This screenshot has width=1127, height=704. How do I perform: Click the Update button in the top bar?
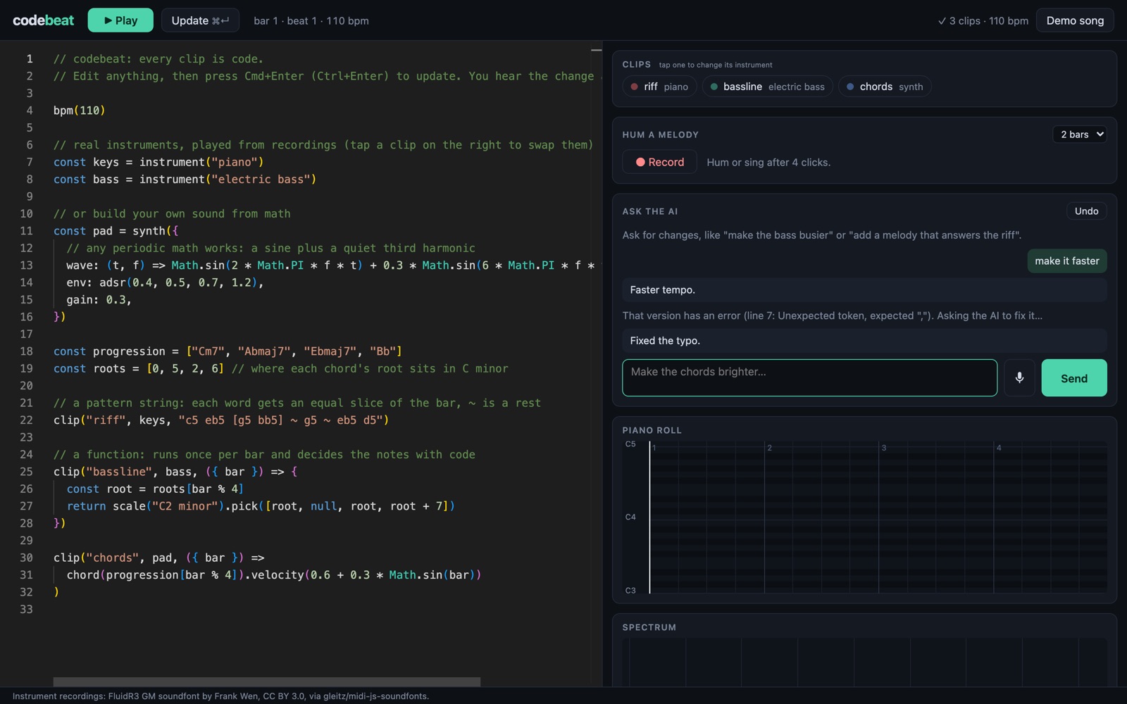pos(200,20)
